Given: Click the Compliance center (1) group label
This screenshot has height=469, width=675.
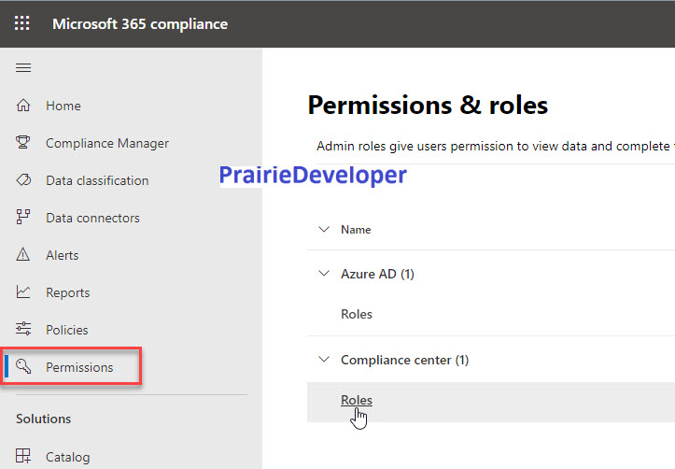Looking at the screenshot, I should coord(404,360).
